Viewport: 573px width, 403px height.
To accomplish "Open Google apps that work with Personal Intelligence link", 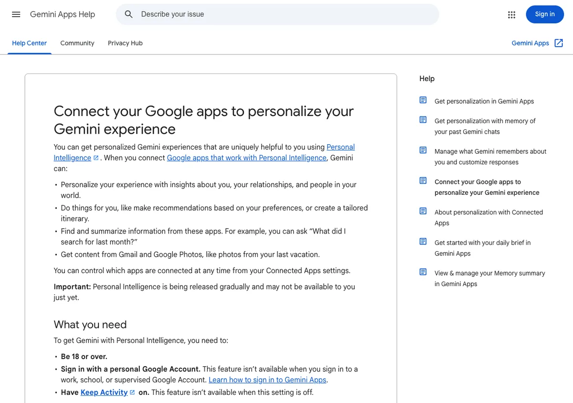I will coord(246,158).
